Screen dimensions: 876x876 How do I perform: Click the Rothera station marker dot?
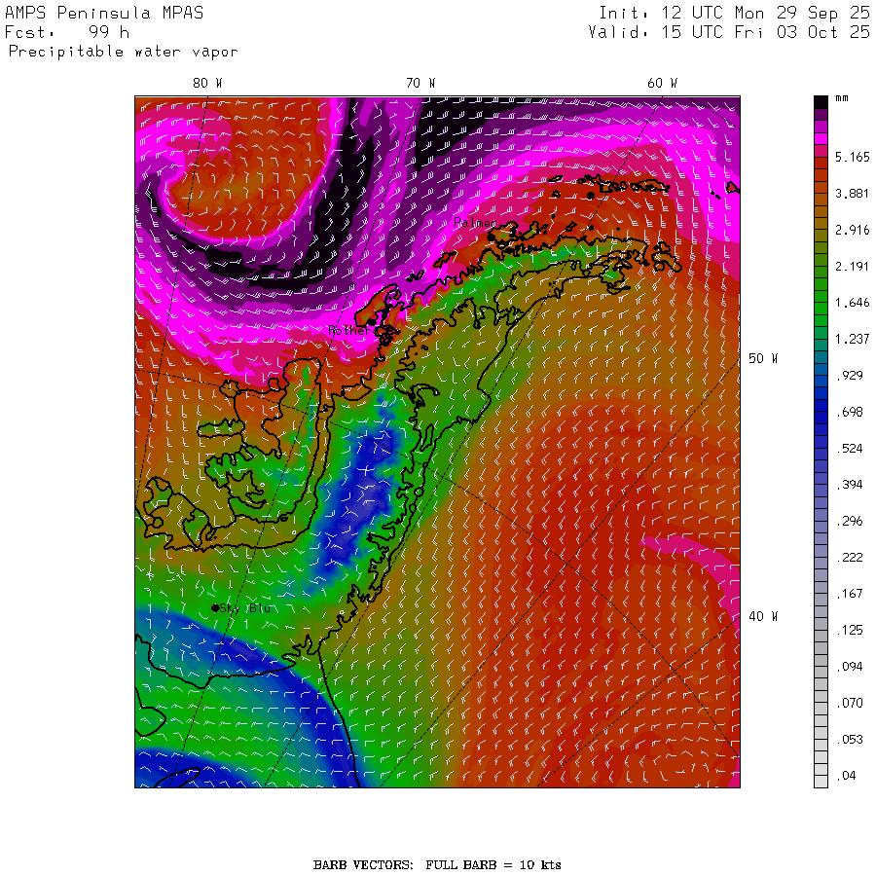coord(372,321)
